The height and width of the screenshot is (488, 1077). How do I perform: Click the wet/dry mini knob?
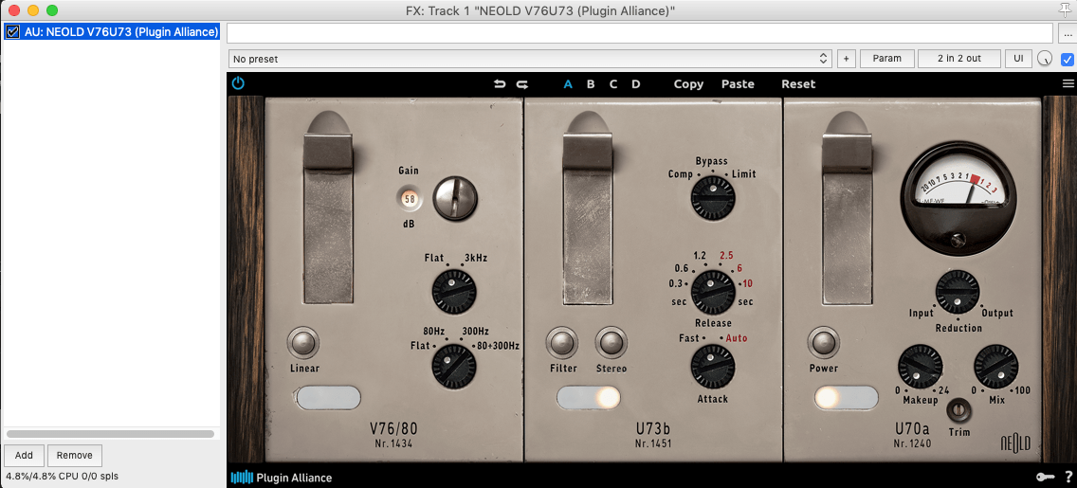click(x=1045, y=59)
